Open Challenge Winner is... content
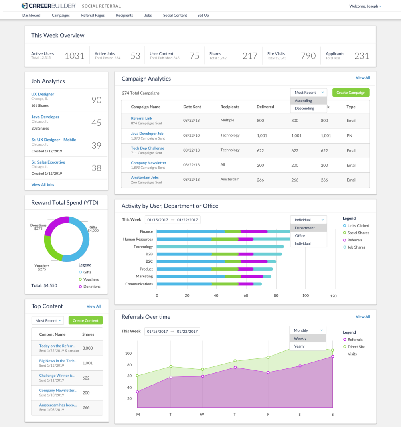The image size is (401, 427). pos(57,376)
